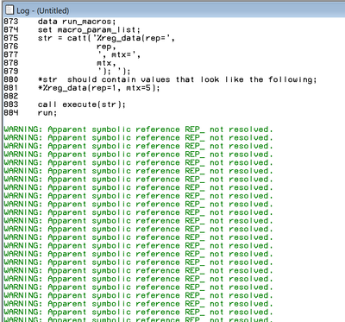Click line 876 containing "rep,"
Image resolution: width=345 pixels, height=322 pixels.
tap(60, 47)
